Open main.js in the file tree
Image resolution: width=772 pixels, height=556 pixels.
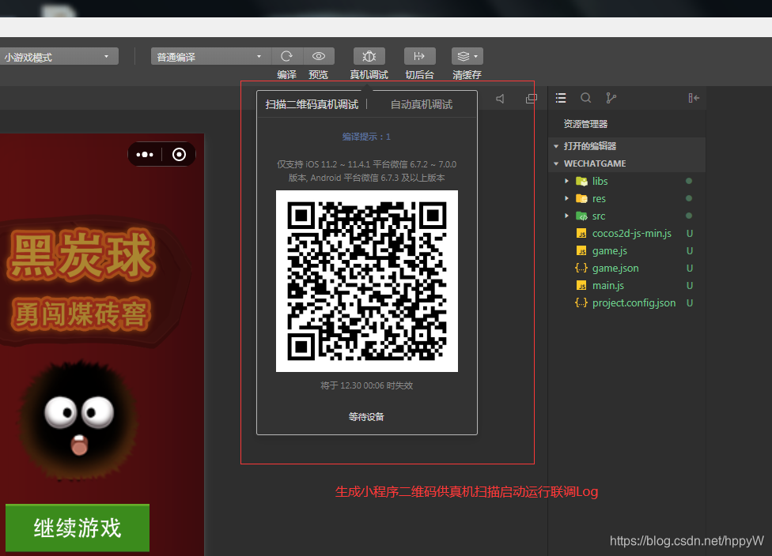pyautogui.click(x=608, y=286)
